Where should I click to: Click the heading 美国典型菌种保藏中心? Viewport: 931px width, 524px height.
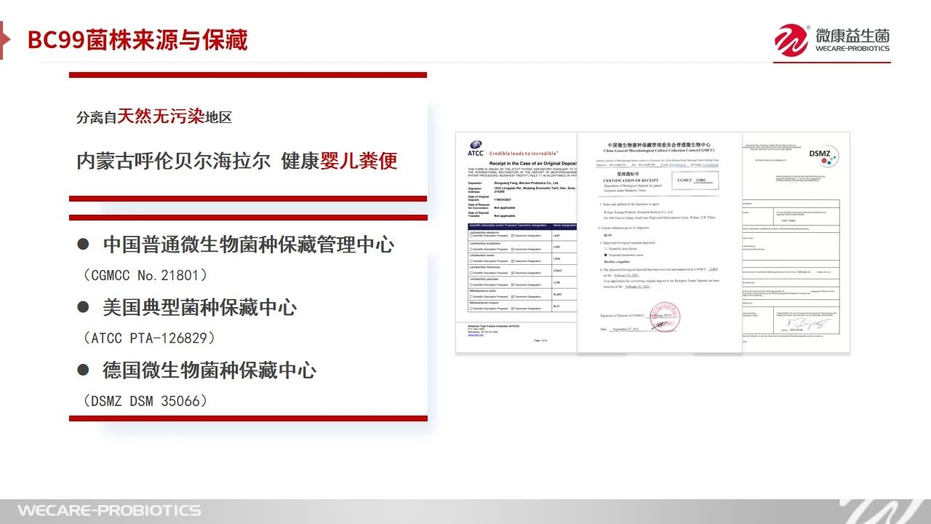200,307
